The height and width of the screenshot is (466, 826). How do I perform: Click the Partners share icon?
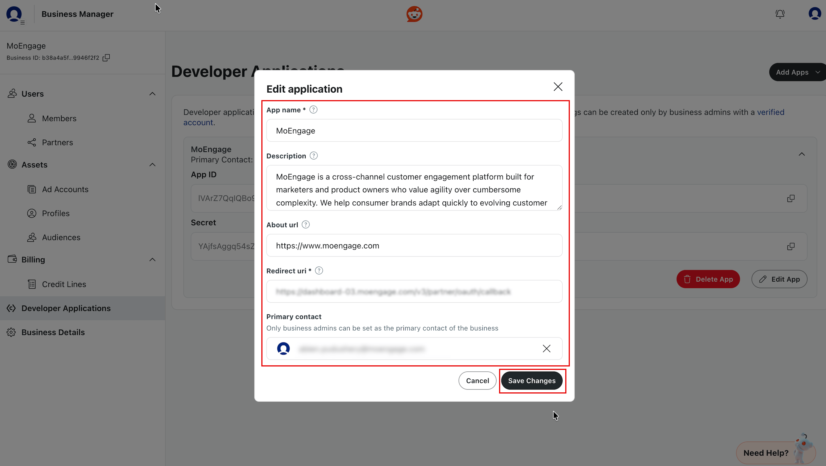tap(32, 142)
